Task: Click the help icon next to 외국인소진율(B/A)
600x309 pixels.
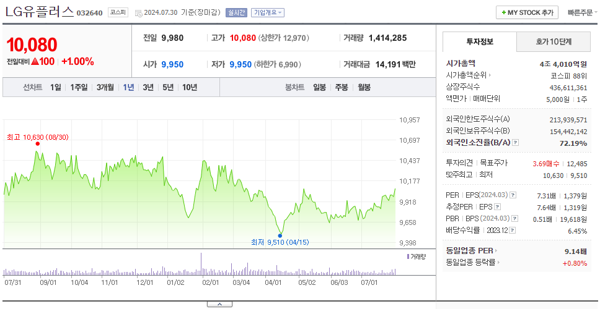Action: tap(516, 143)
